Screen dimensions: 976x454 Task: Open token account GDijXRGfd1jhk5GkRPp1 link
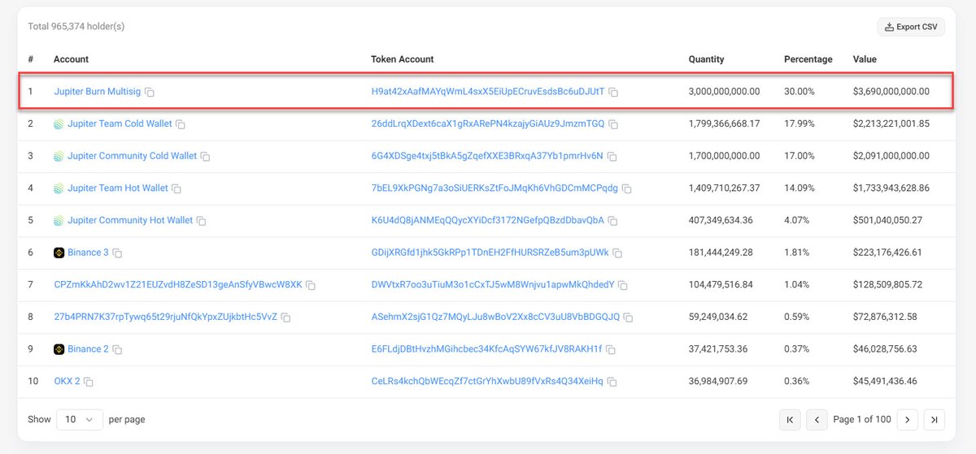click(x=490, y=253)
